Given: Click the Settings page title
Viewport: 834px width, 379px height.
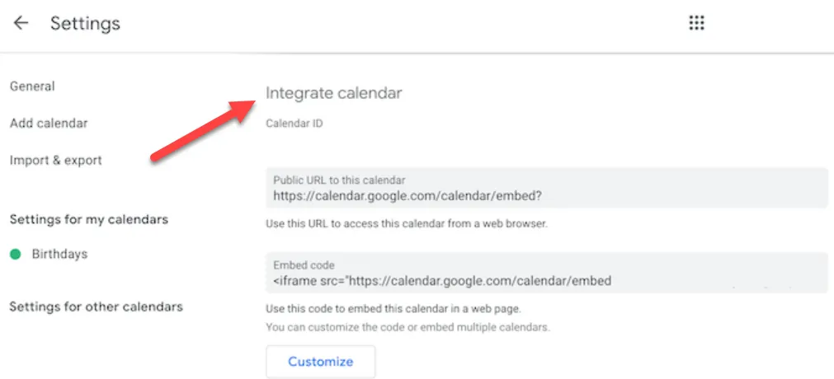Looking at the screenshot, I should click(x=85, y=23).
